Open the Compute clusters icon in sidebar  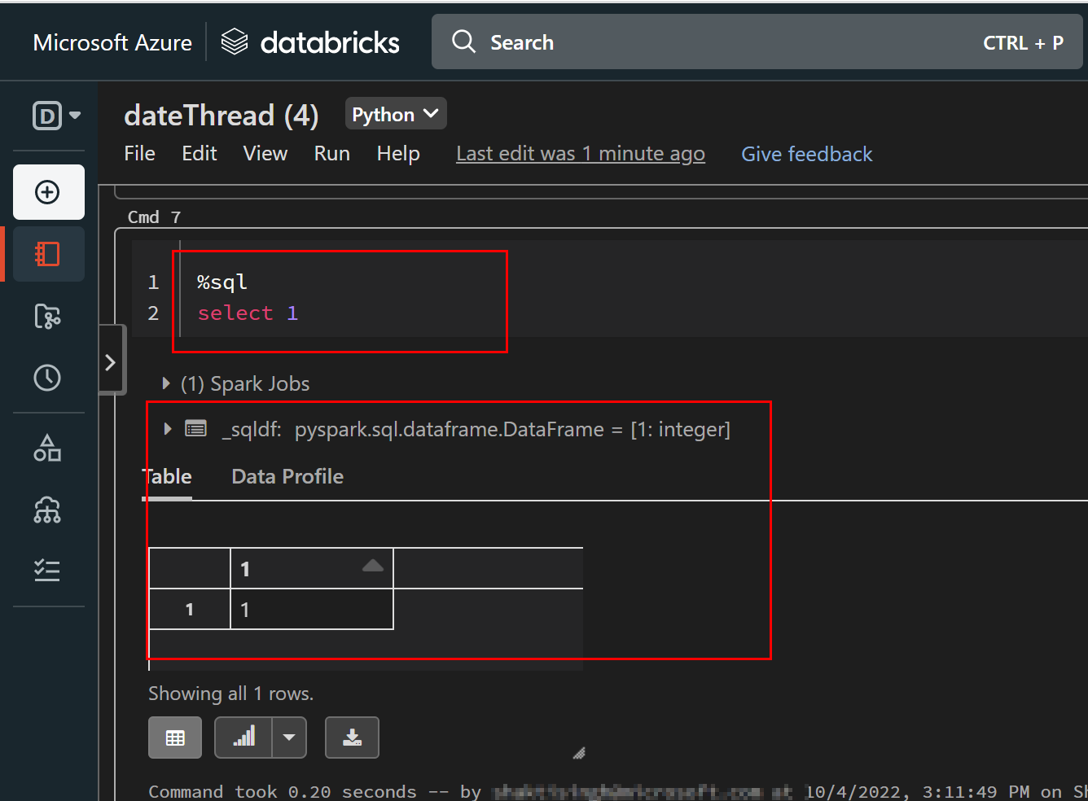48,510
